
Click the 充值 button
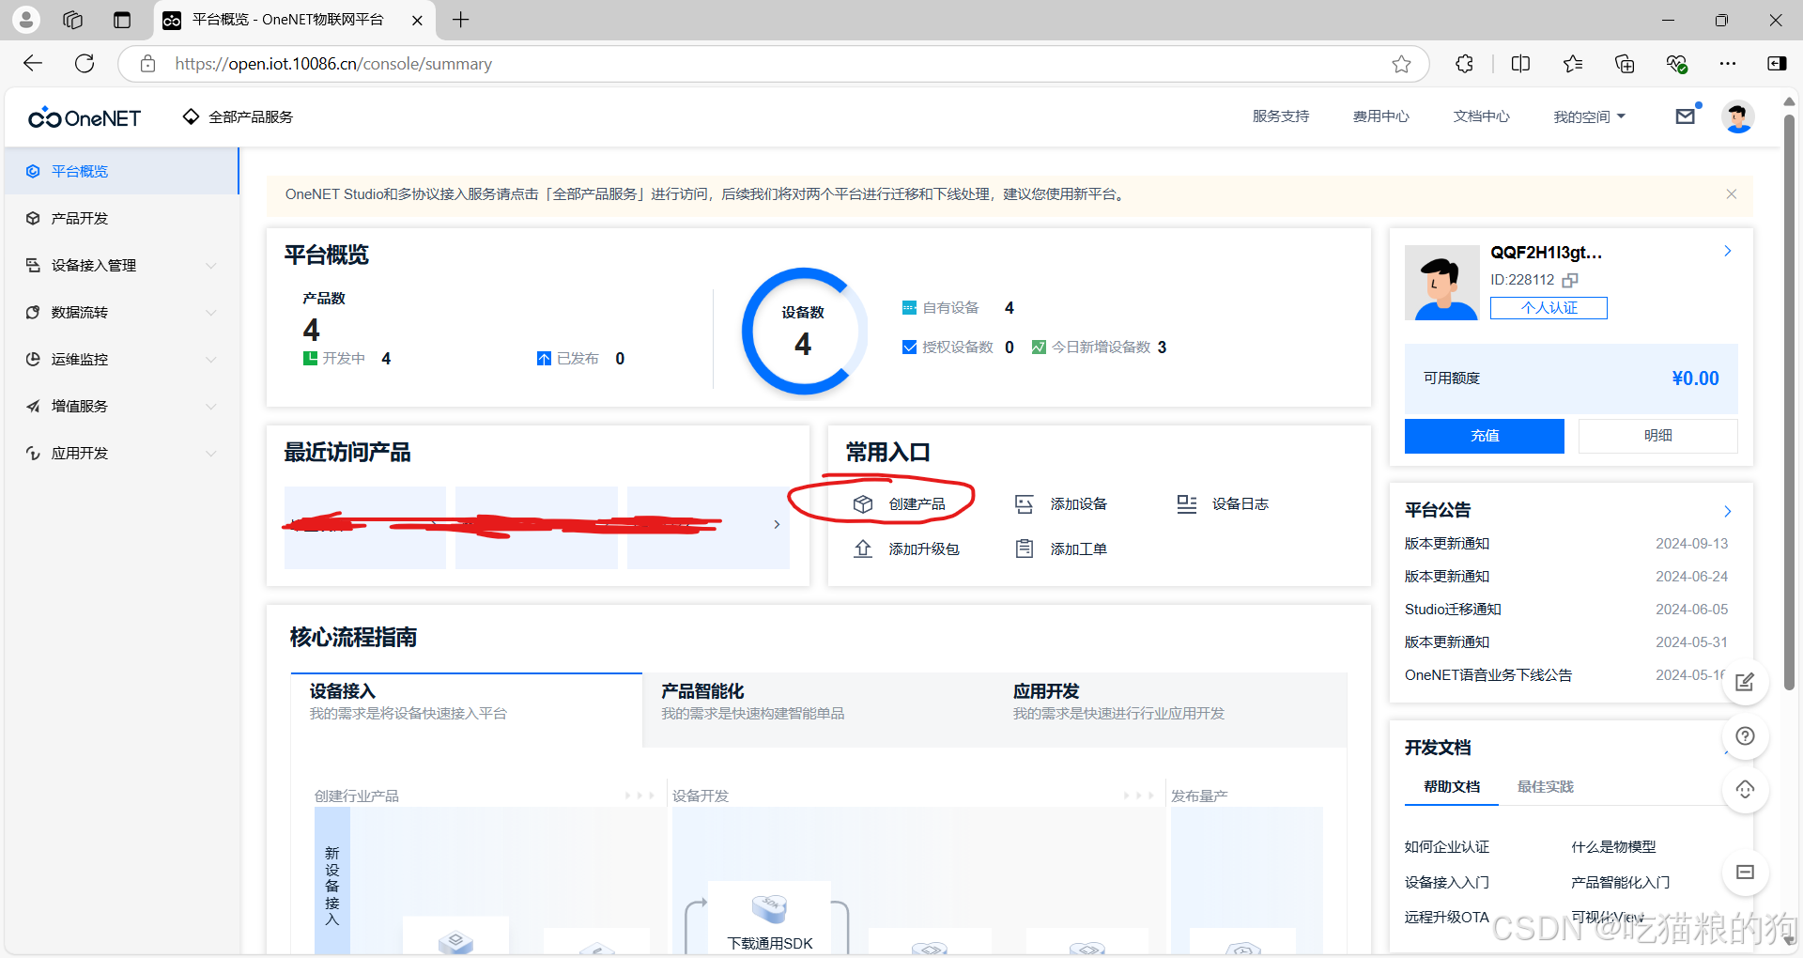[1484, 436]
